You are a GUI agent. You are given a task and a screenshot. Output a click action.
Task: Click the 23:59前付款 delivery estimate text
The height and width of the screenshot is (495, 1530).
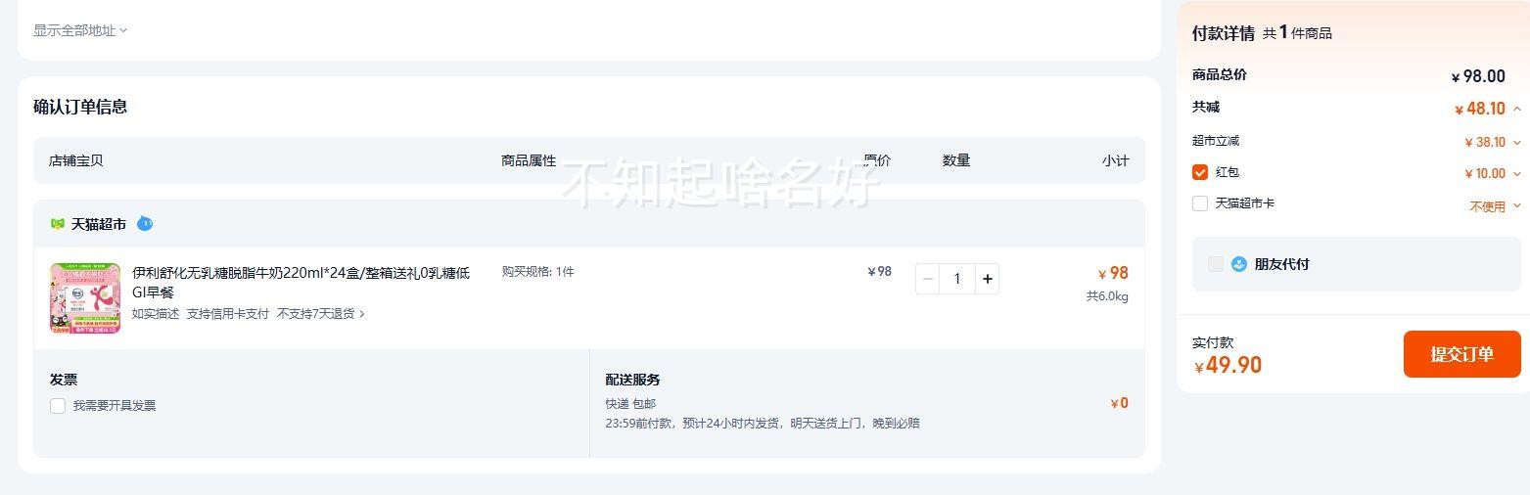click(763, 423)
